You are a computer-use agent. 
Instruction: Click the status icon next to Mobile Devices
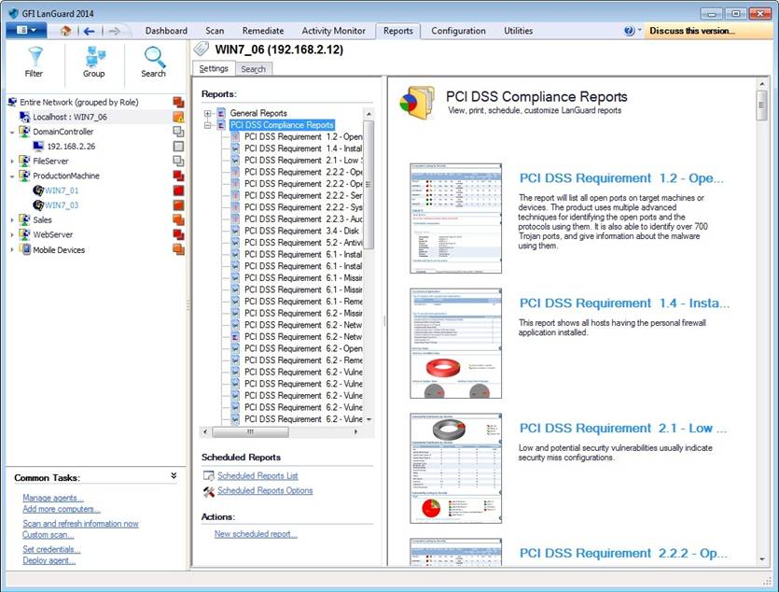click(x=178, y=249)
